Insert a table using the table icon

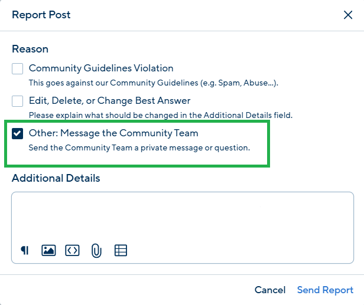(121, 251)
